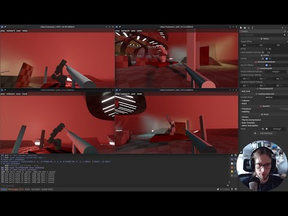Toggle the Debug checkbox in the inspector
The height and width of the screenshot is (216, 288).
266,59
